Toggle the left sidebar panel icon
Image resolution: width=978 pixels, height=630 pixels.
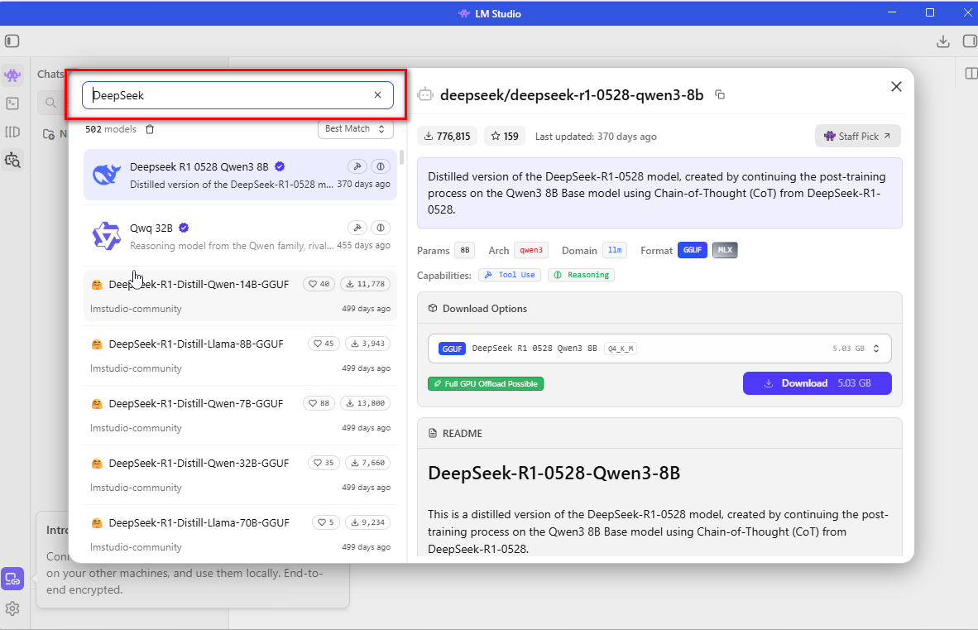click(12, 41)
